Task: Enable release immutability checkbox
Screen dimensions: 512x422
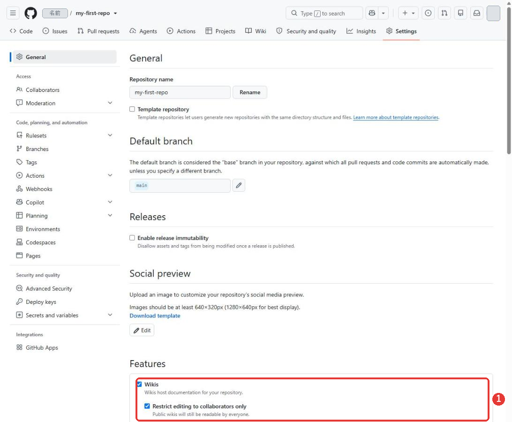Action: (x=132, y=238)
